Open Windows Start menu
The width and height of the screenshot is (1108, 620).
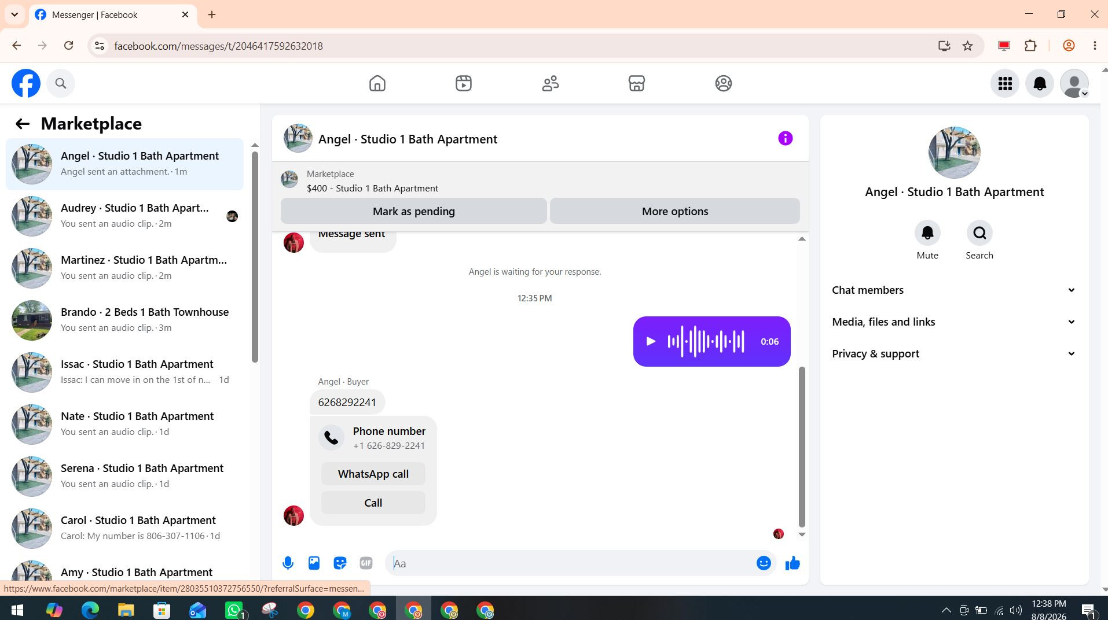tap(17, 610)
